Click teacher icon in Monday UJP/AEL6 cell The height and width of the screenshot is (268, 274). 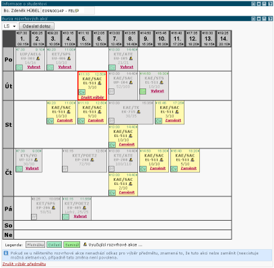pyautogui.click(x=38, y=58)
